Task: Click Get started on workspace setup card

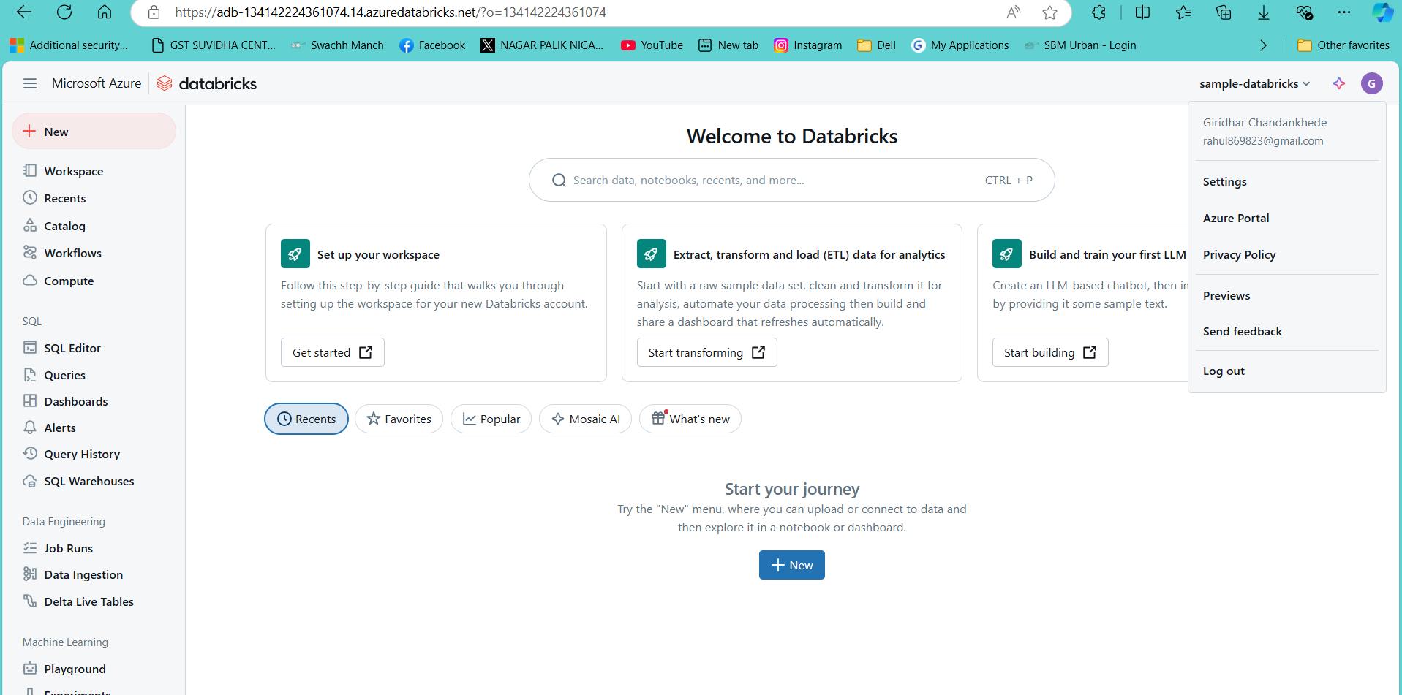Action: (x=332, y=352)
